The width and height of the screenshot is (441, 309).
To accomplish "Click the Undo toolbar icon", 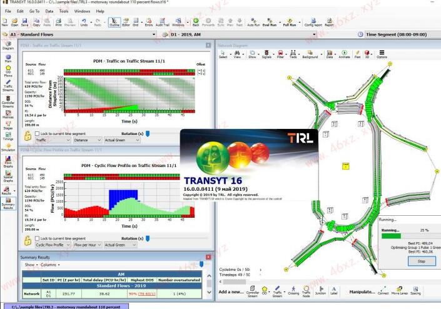I will tap(84, 23).
